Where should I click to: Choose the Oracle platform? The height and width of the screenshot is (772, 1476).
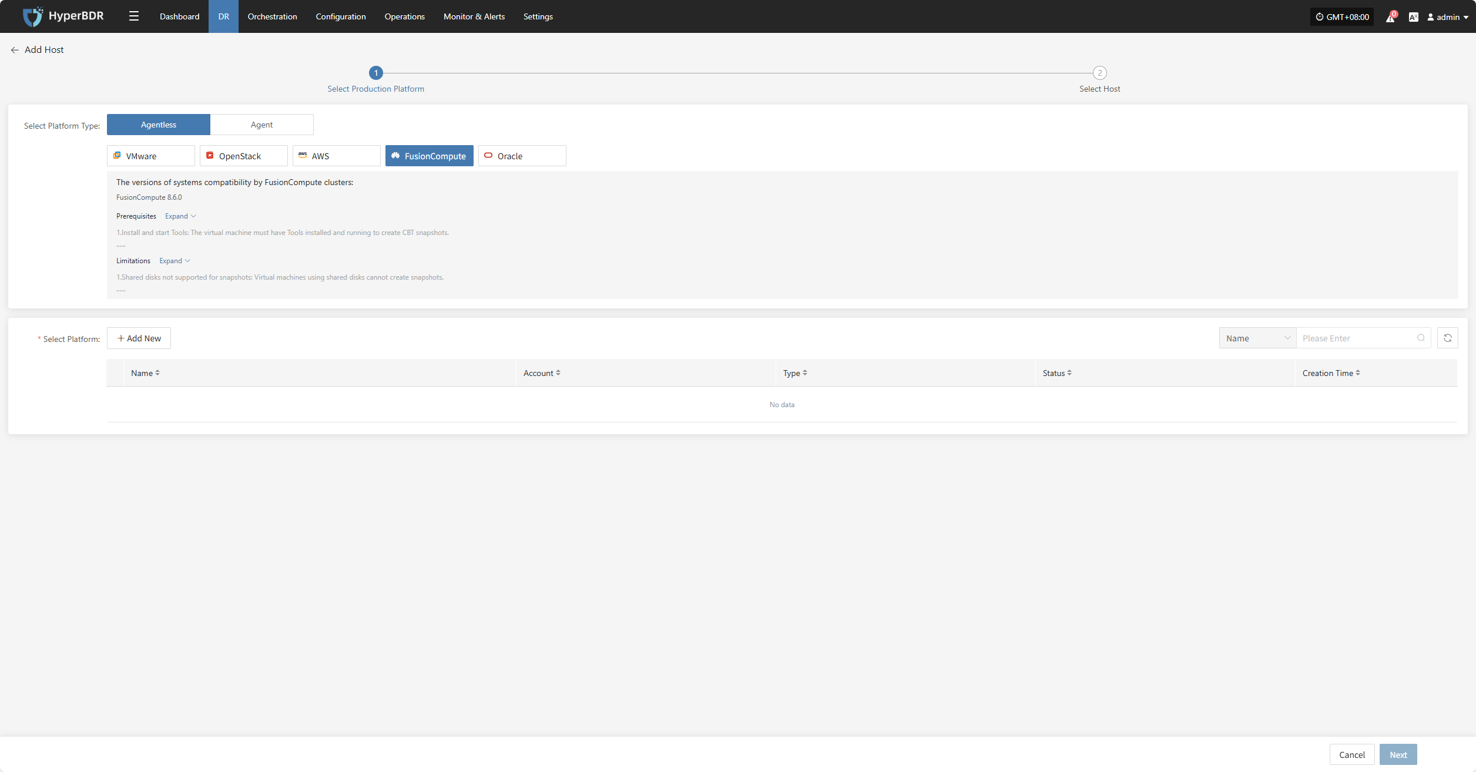click(x=522, y=156)
